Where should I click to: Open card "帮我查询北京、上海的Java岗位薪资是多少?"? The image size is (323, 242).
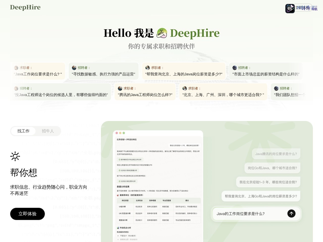184,71
